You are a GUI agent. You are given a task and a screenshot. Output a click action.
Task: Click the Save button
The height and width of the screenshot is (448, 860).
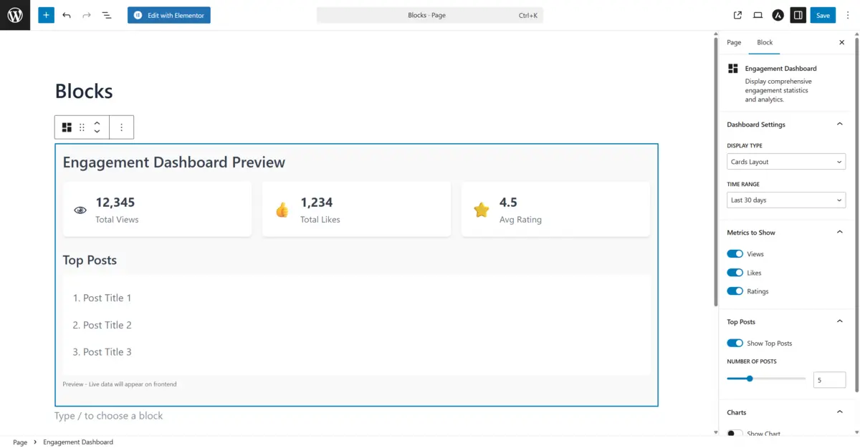[823, 15]
